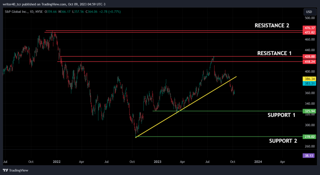The width and height of the screenshot is (320, 175).
Task: Click the 260.00 price axis tick
Action: [309, 147]
